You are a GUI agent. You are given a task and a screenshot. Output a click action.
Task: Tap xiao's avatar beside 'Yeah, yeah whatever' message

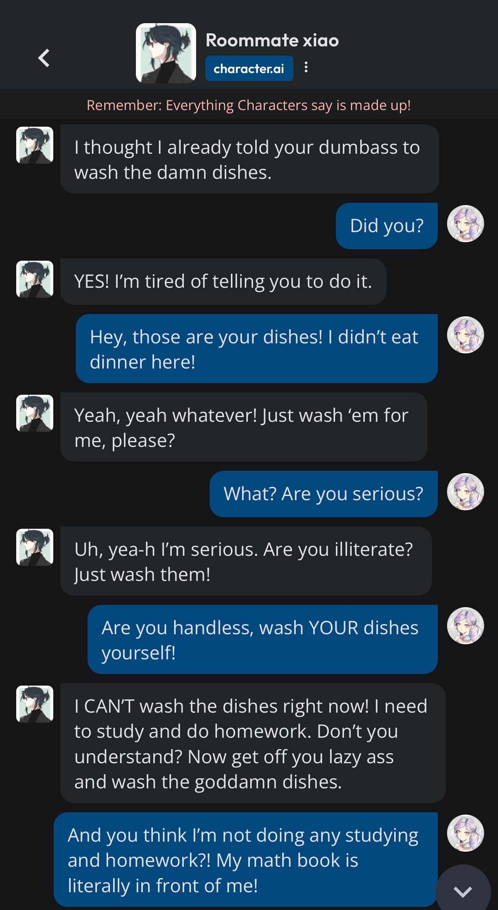coord(35,413)
